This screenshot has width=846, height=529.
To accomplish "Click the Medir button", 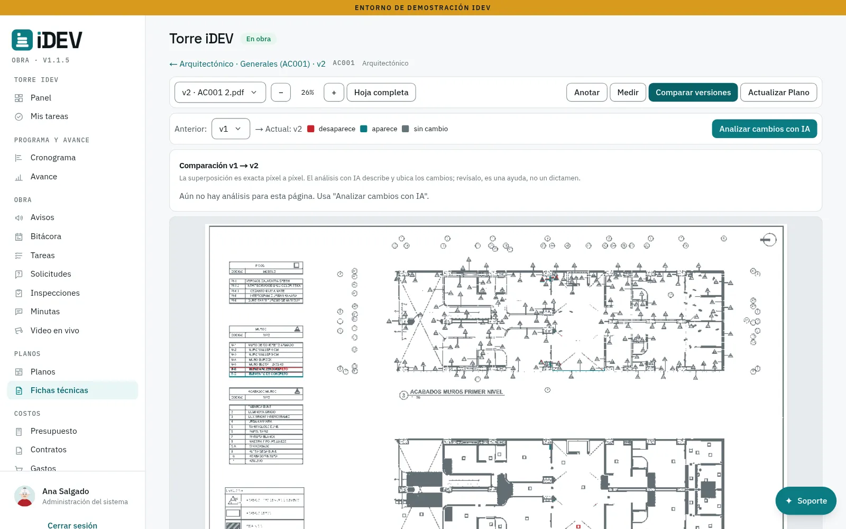I will point(628,93).
